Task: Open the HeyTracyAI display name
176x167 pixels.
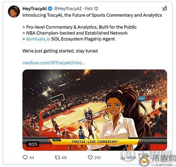Action: [34, 9]
